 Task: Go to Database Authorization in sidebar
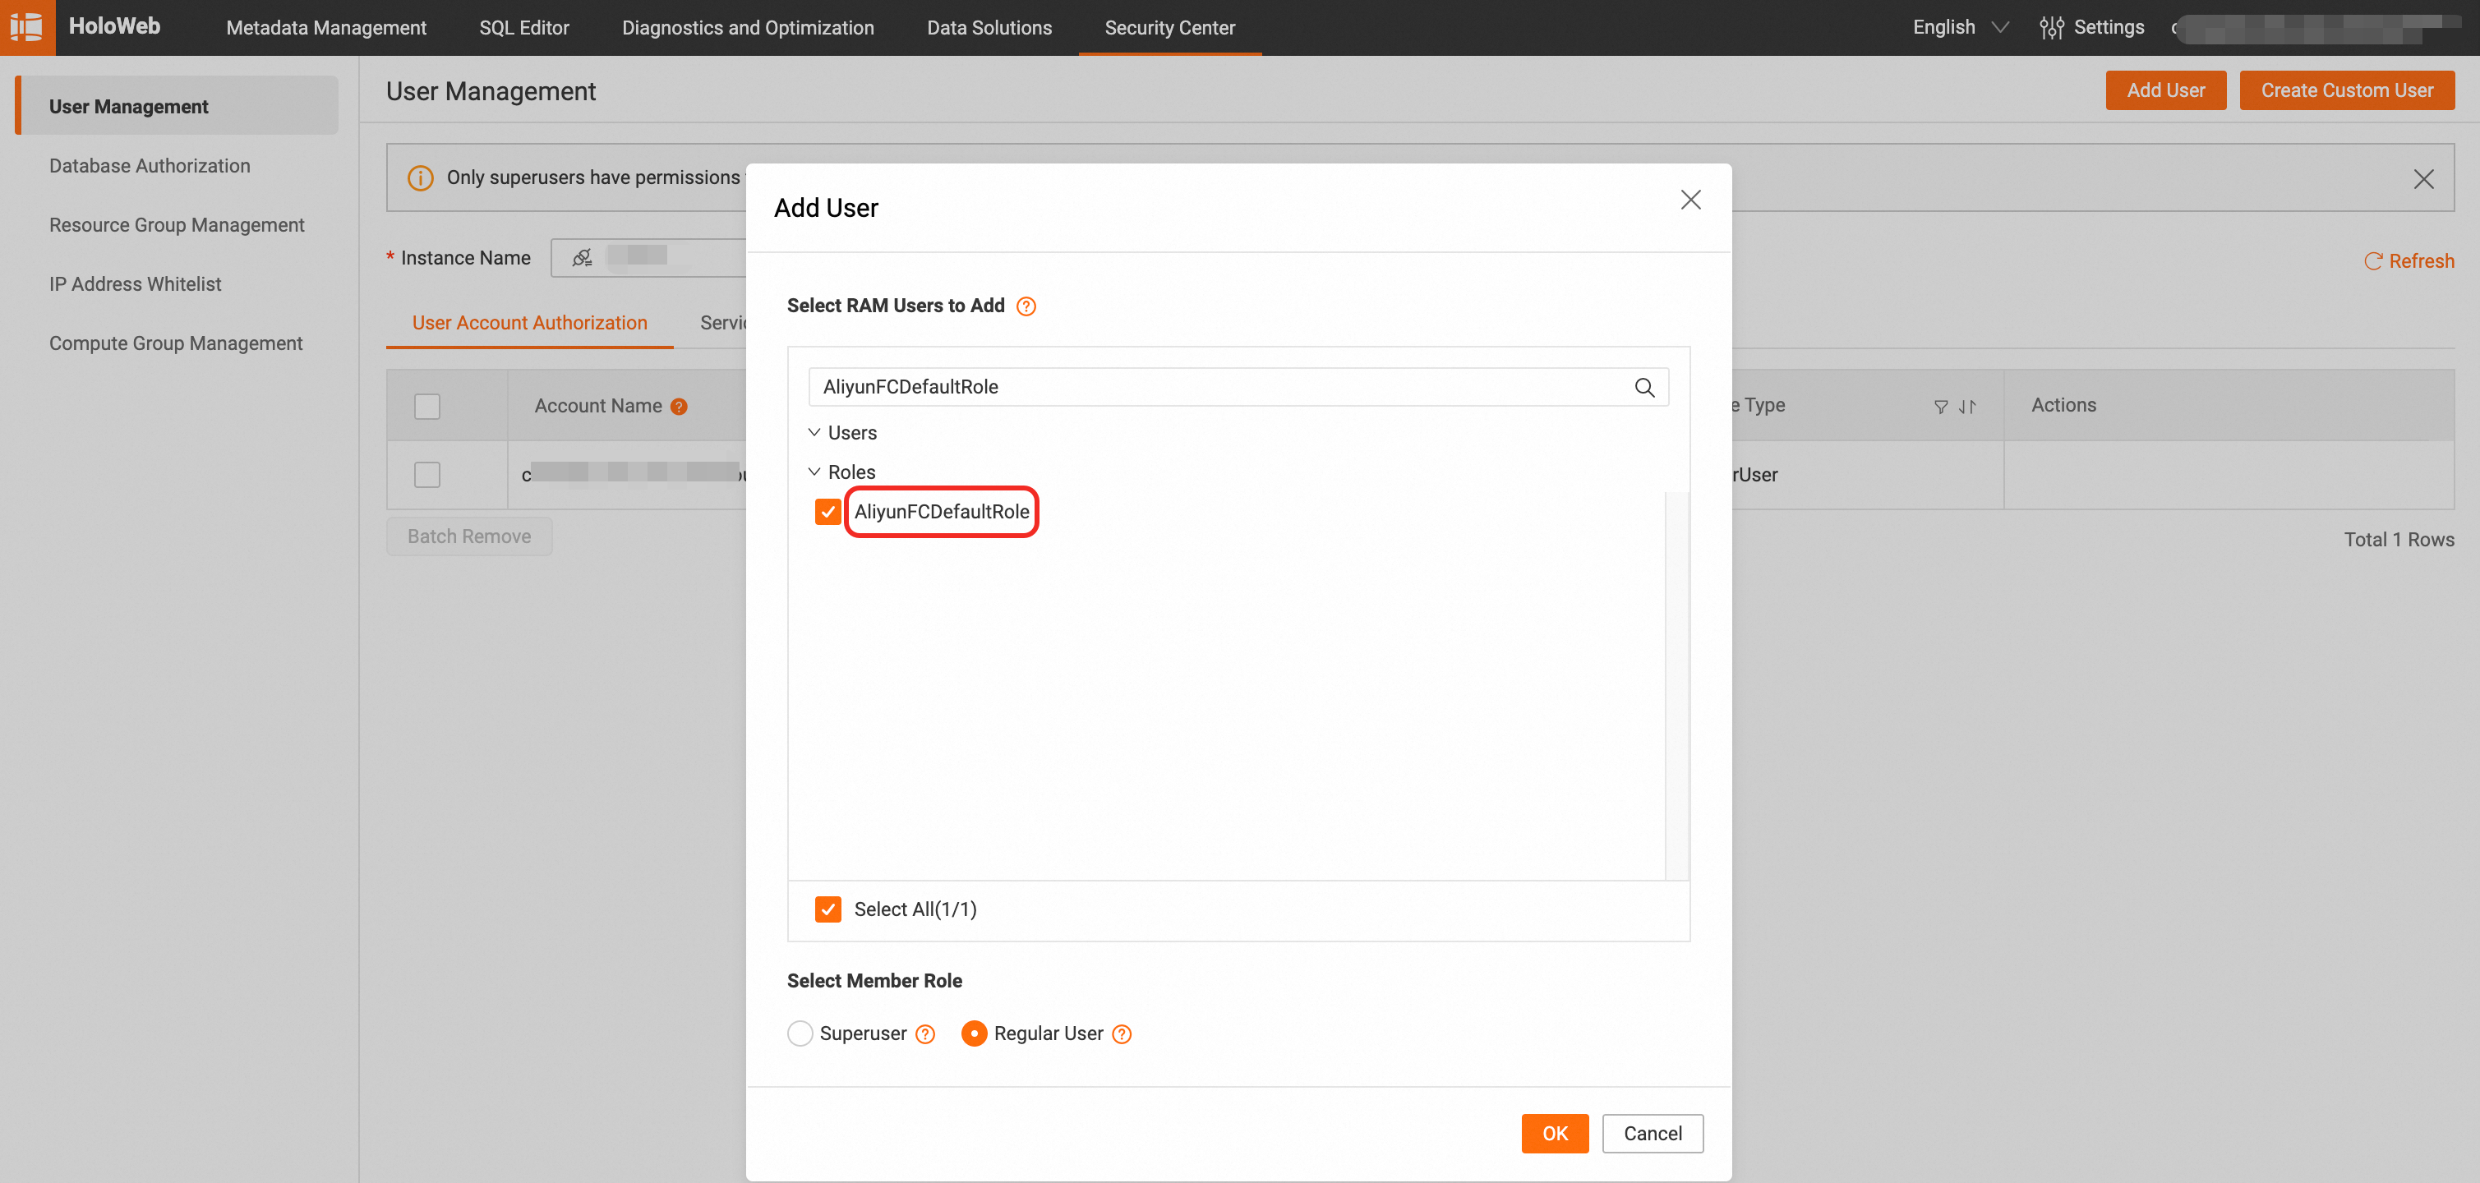150,166
